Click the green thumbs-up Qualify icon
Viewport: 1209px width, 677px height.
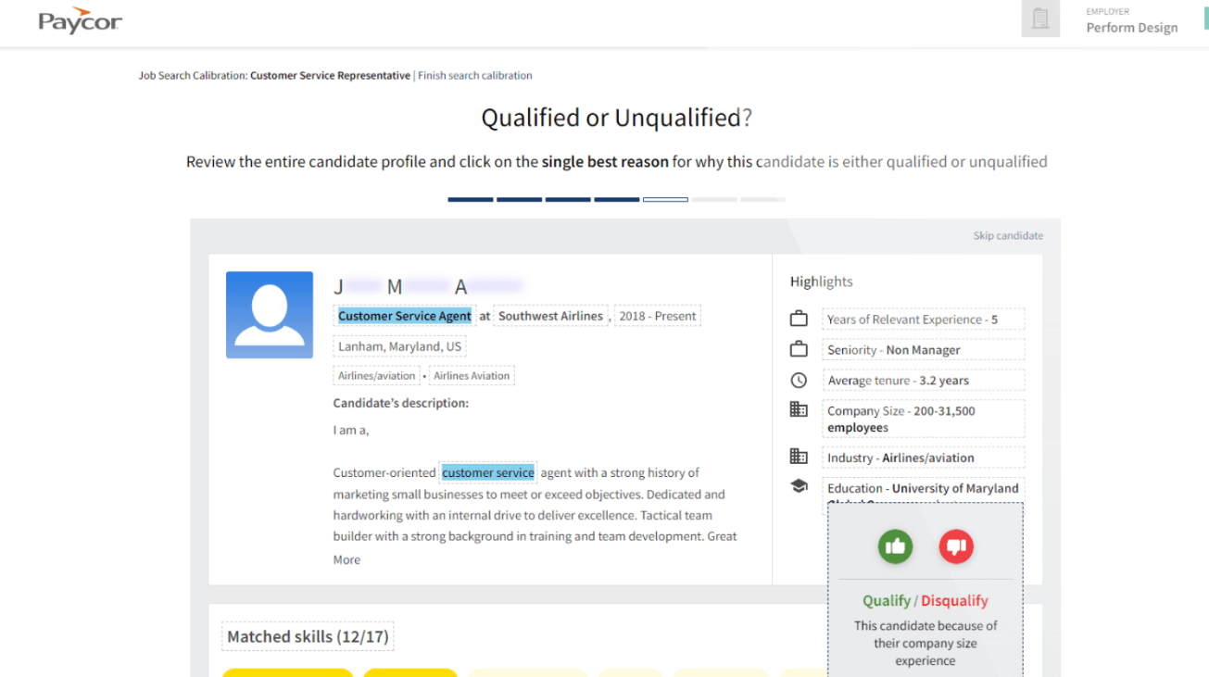pos(895,546)
